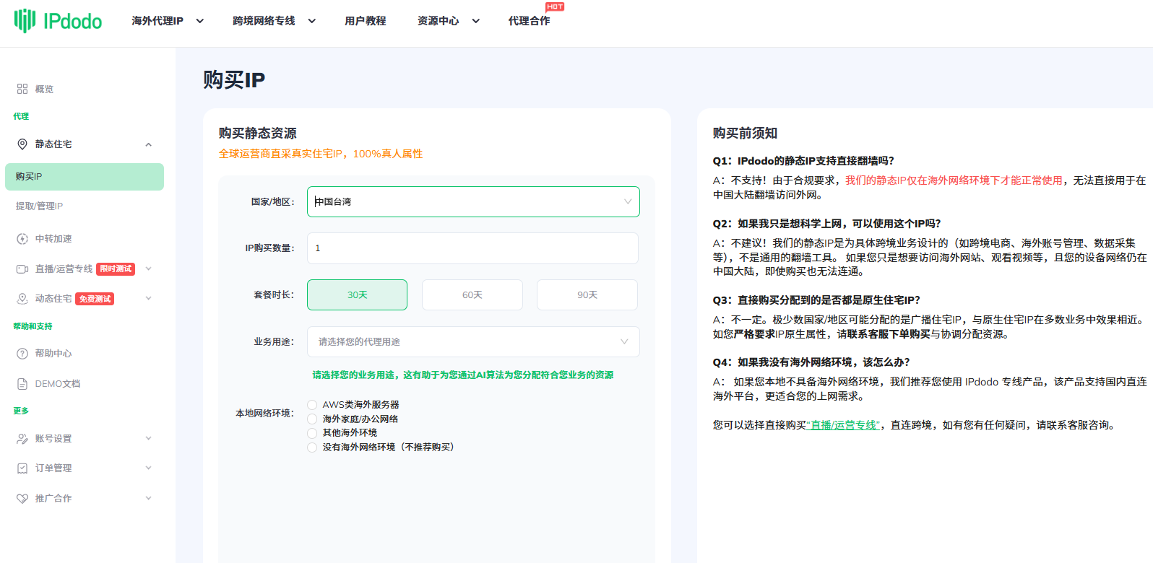Image resolution: width=1153 pixels, height=563 pixels.
Task: Open the 海外代理IP top menu
Action: click(x=167, y=21)
